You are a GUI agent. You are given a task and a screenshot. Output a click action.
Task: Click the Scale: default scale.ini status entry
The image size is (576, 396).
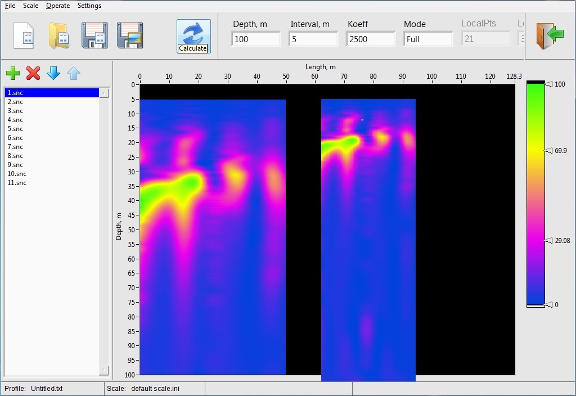pos(143,389)
